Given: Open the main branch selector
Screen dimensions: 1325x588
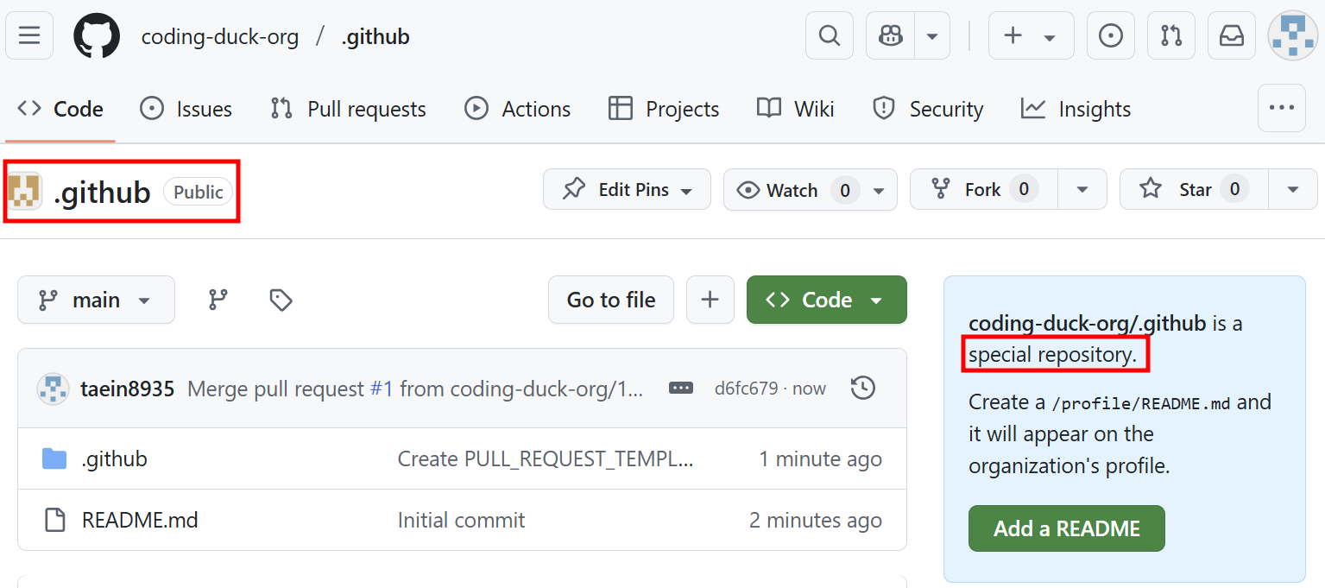Looking at the screenshot, I should [x=96, y=300].
